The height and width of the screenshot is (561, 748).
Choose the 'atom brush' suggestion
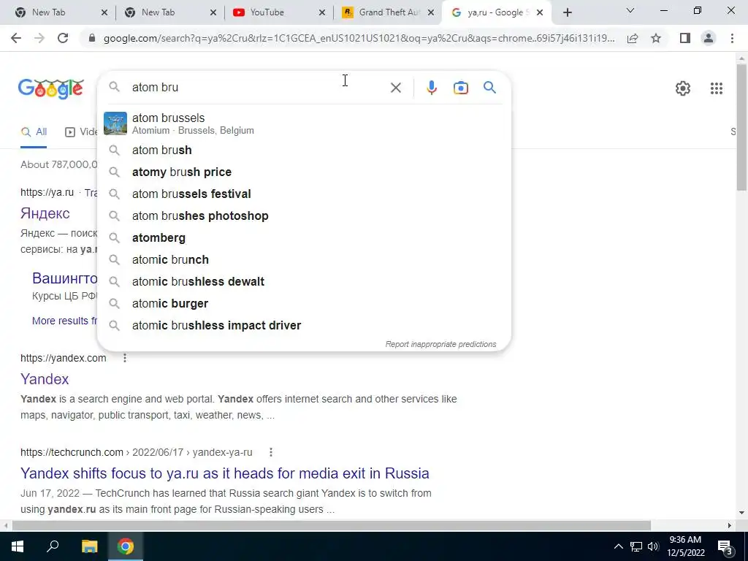(304, 150)
